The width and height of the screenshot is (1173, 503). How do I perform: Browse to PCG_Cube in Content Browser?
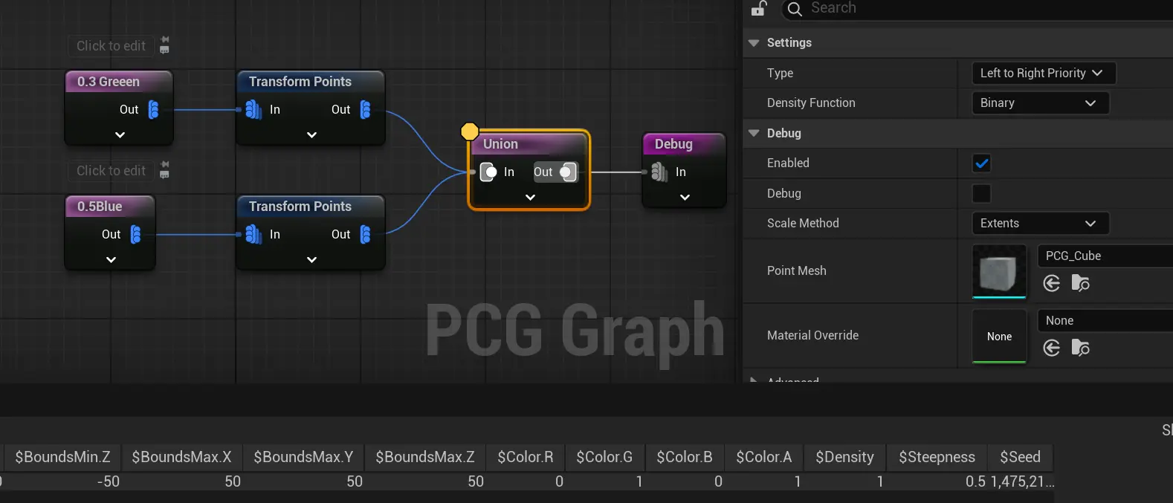pyautogui.click(x=1080, y=283)
